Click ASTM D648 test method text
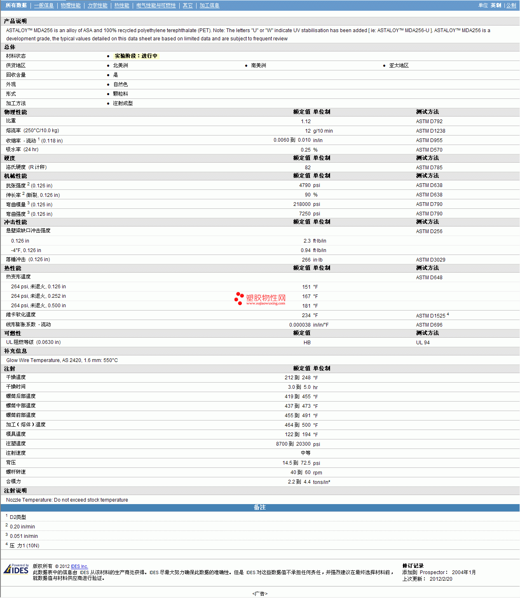 (429, 278)
